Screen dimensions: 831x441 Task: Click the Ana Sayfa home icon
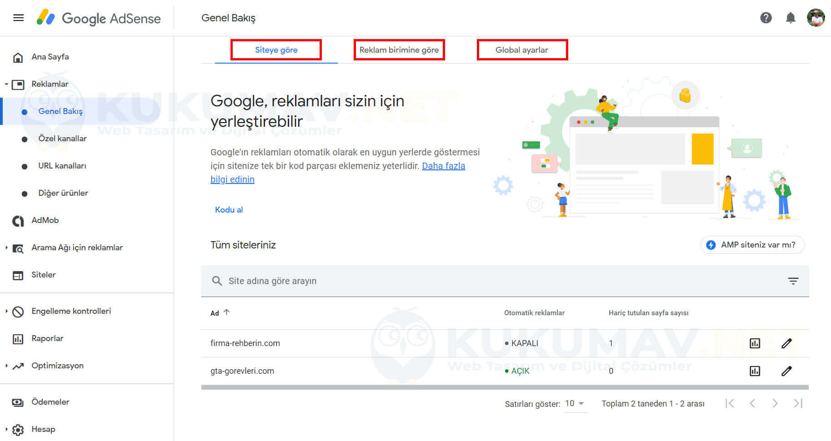(18, 58)
